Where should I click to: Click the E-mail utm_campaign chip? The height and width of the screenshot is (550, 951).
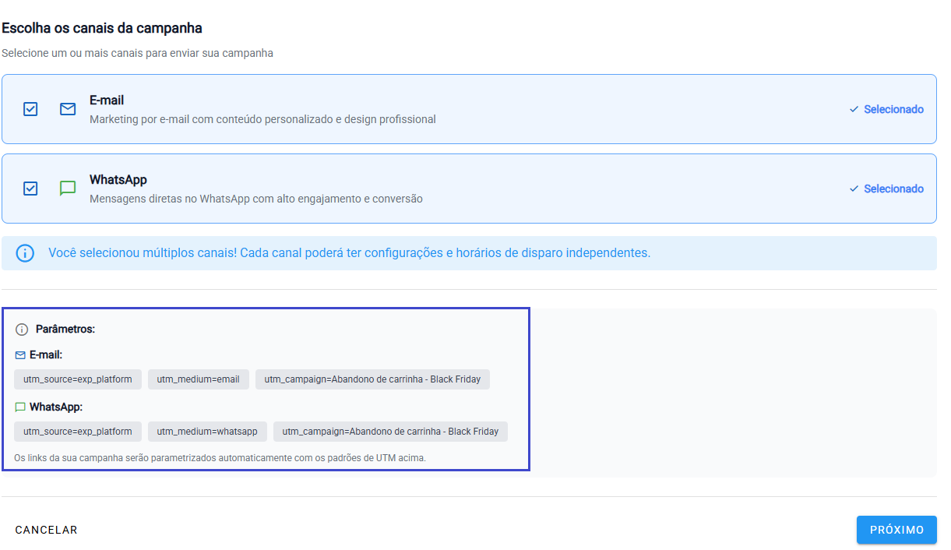tap(372, 379)
